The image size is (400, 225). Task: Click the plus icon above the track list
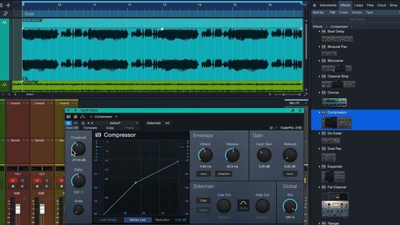coord(8,5)
